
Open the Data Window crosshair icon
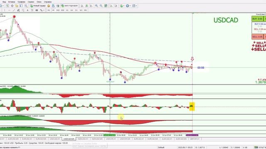point(12,6)
